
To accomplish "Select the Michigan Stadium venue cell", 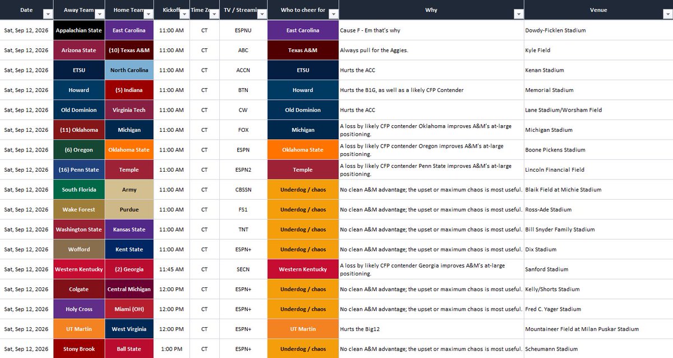I will (598, 130).
